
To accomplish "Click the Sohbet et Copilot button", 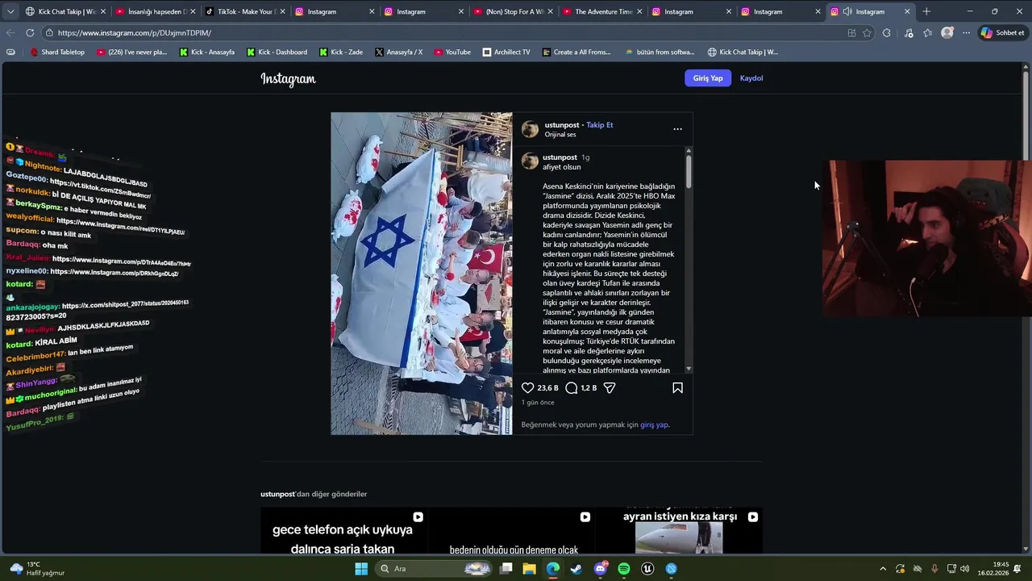I will [x=1002, y=33].
